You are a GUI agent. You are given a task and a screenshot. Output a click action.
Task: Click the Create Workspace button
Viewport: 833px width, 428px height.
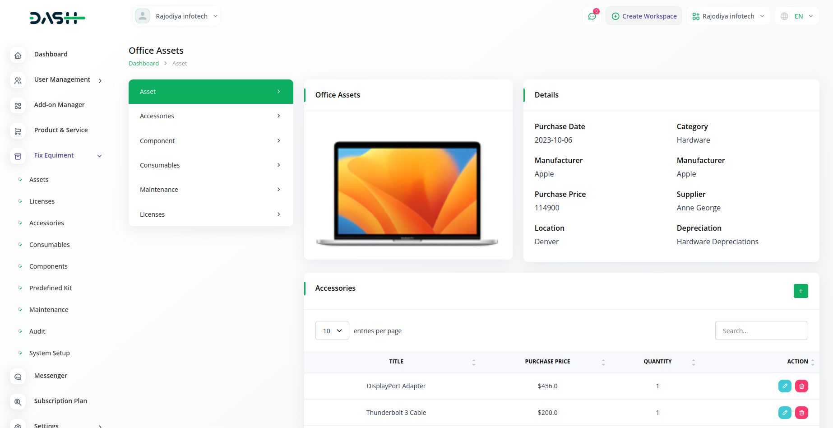point(644,16)
